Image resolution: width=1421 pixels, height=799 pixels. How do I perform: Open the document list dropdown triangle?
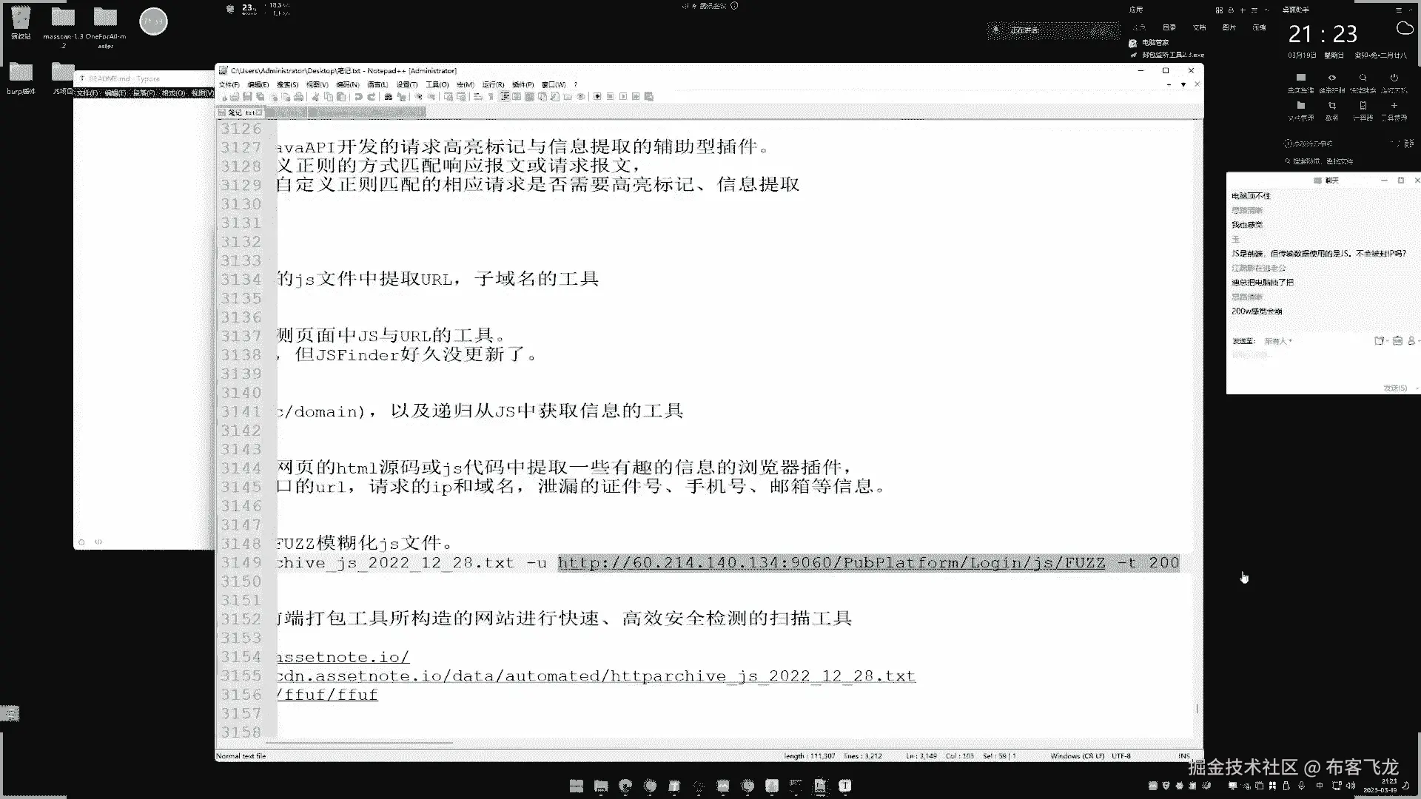(1183, 84)
